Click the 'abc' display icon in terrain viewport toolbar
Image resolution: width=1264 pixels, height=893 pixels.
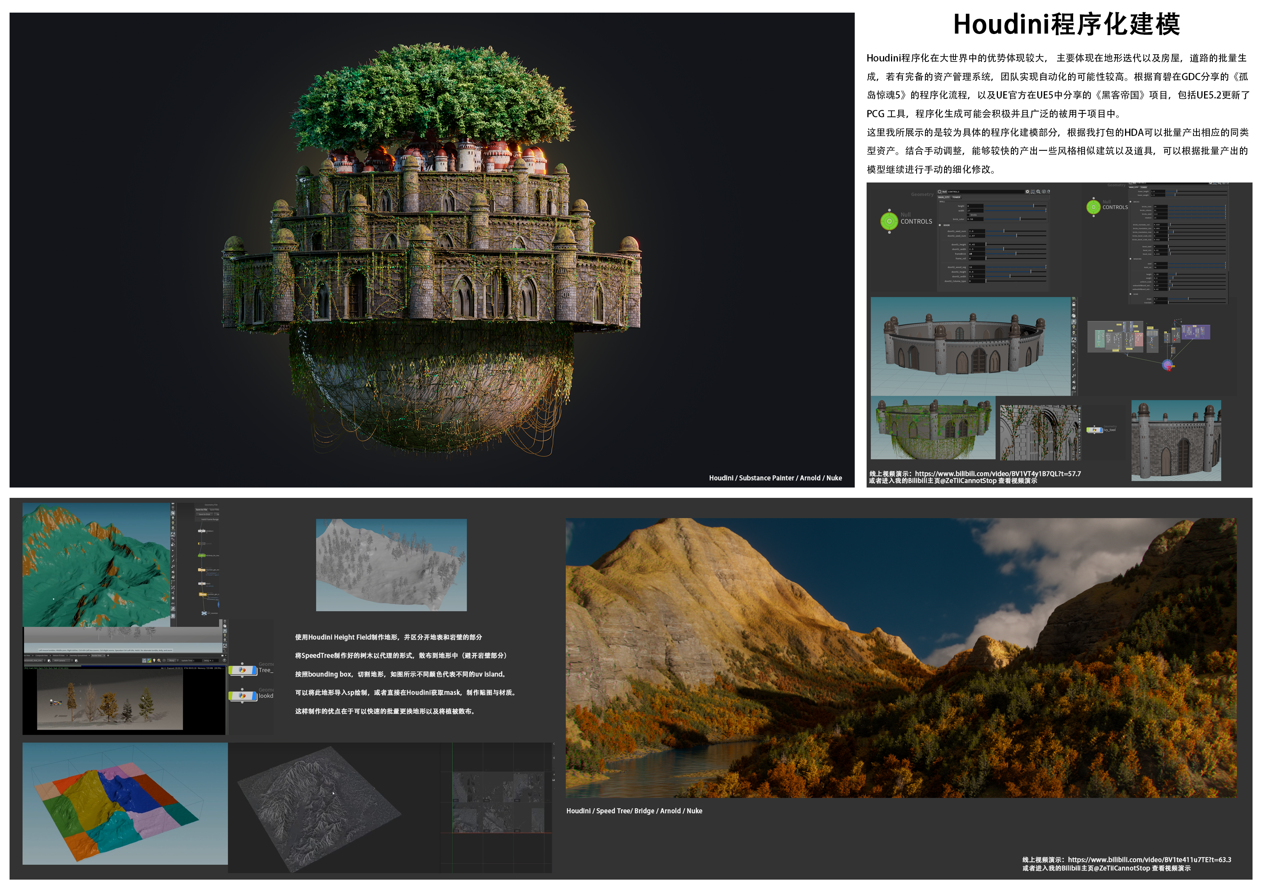(x=173, y=603)
